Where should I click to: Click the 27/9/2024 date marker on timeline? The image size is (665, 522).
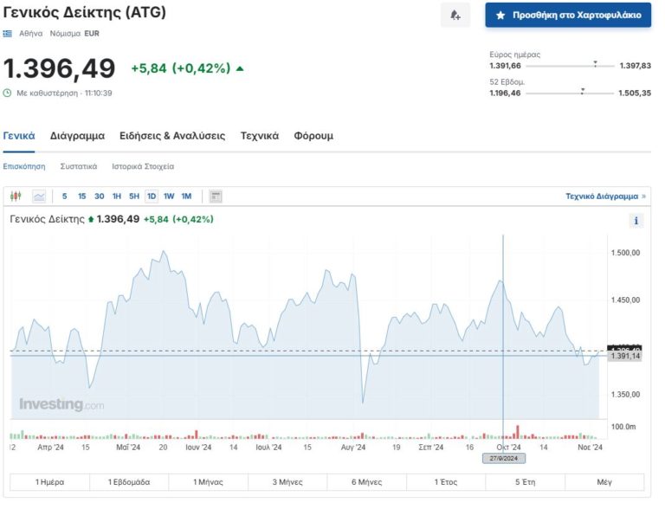[504, 458]
